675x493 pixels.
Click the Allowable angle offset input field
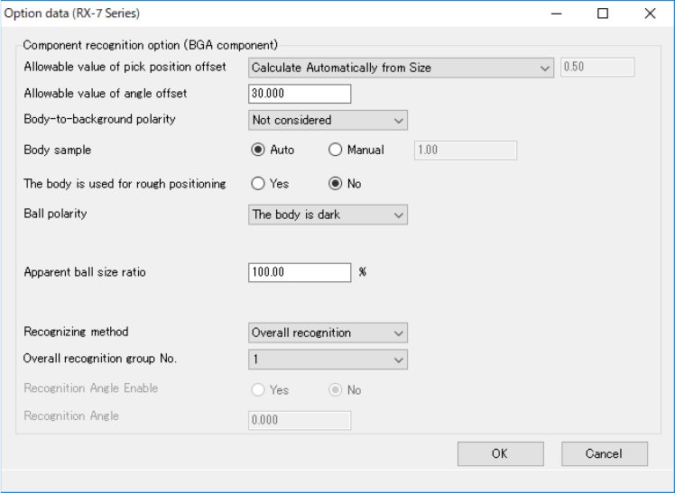pyautogui.click(x=299, y=94)
